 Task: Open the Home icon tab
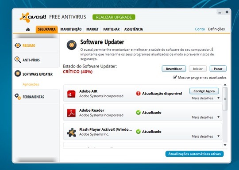[28, 29]
